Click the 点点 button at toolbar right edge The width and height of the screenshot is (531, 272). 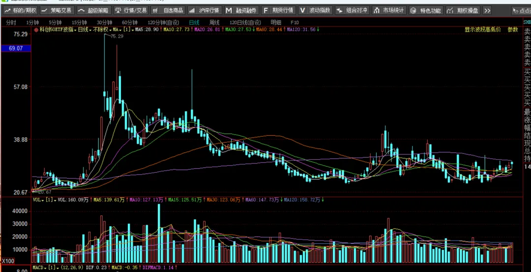(521, 10)
